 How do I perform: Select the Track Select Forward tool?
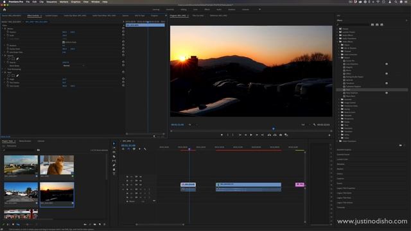(x=114, y=148)
